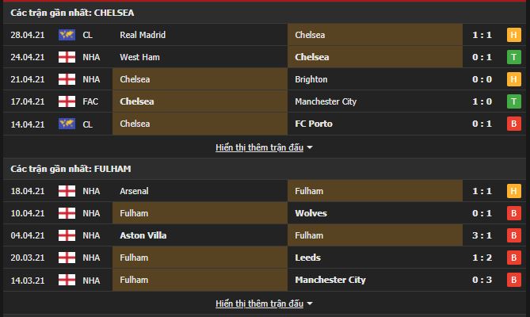This screenshot has width=530, height=317.
Task: Click the yellow H badge for Real Madrid draw
Action: click(513, 35)
